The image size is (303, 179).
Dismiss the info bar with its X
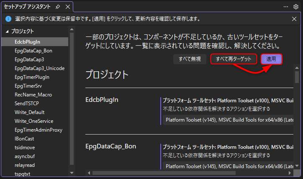click(294, 19)
